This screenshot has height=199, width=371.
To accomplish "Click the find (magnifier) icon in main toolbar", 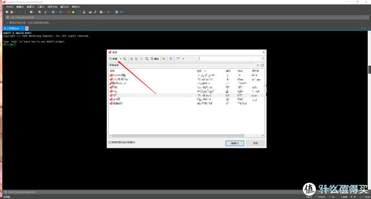I will (40, 12).
